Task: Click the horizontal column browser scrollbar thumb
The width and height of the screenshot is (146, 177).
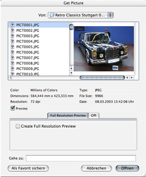Action: point(102,77)
